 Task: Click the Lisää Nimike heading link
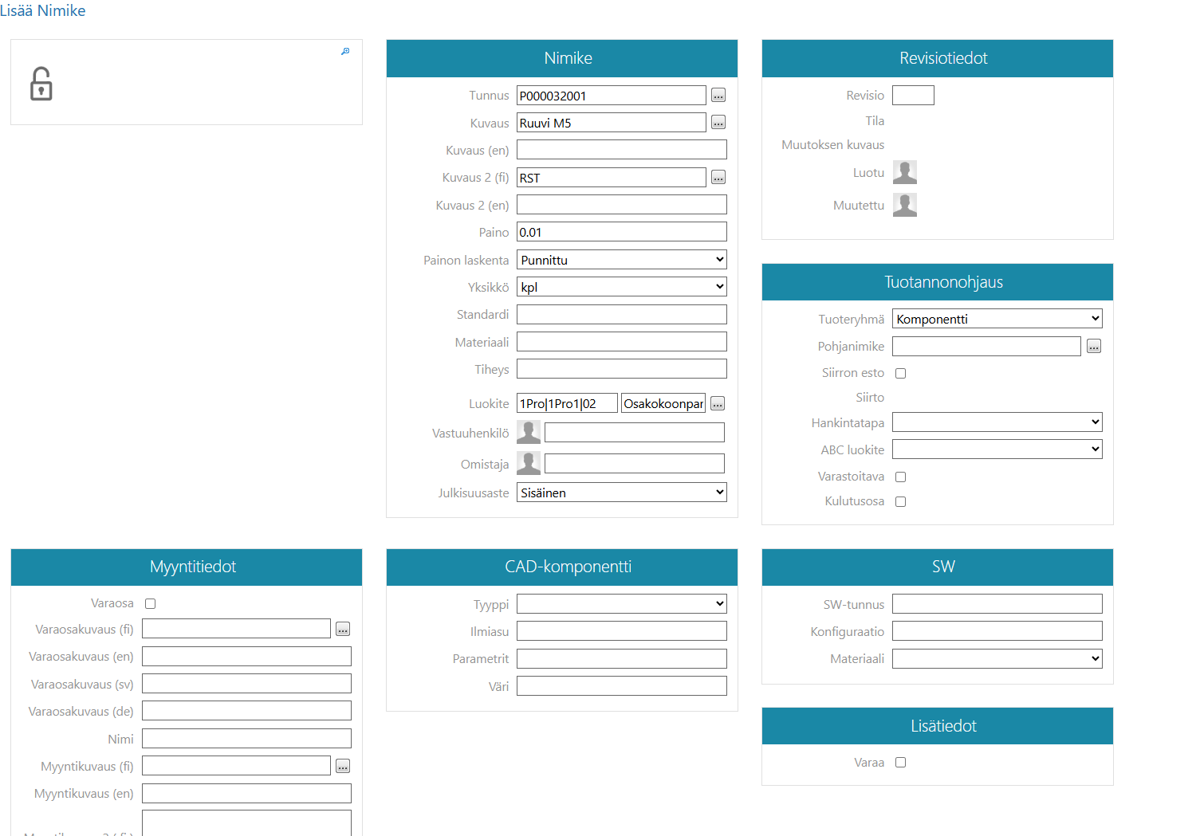[x=43, y=10]
